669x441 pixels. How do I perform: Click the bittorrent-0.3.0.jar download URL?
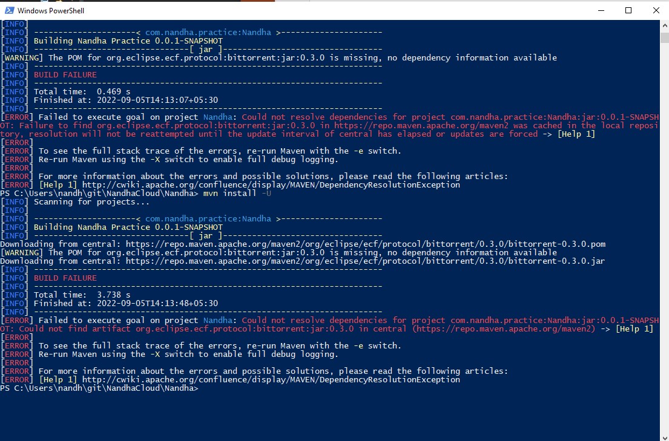click(365, 261)
